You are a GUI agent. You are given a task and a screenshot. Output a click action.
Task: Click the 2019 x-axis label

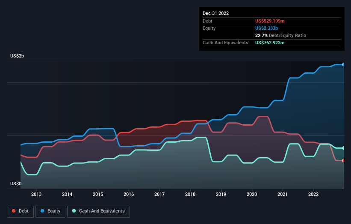pyautogui.click(x=221, y=194)
